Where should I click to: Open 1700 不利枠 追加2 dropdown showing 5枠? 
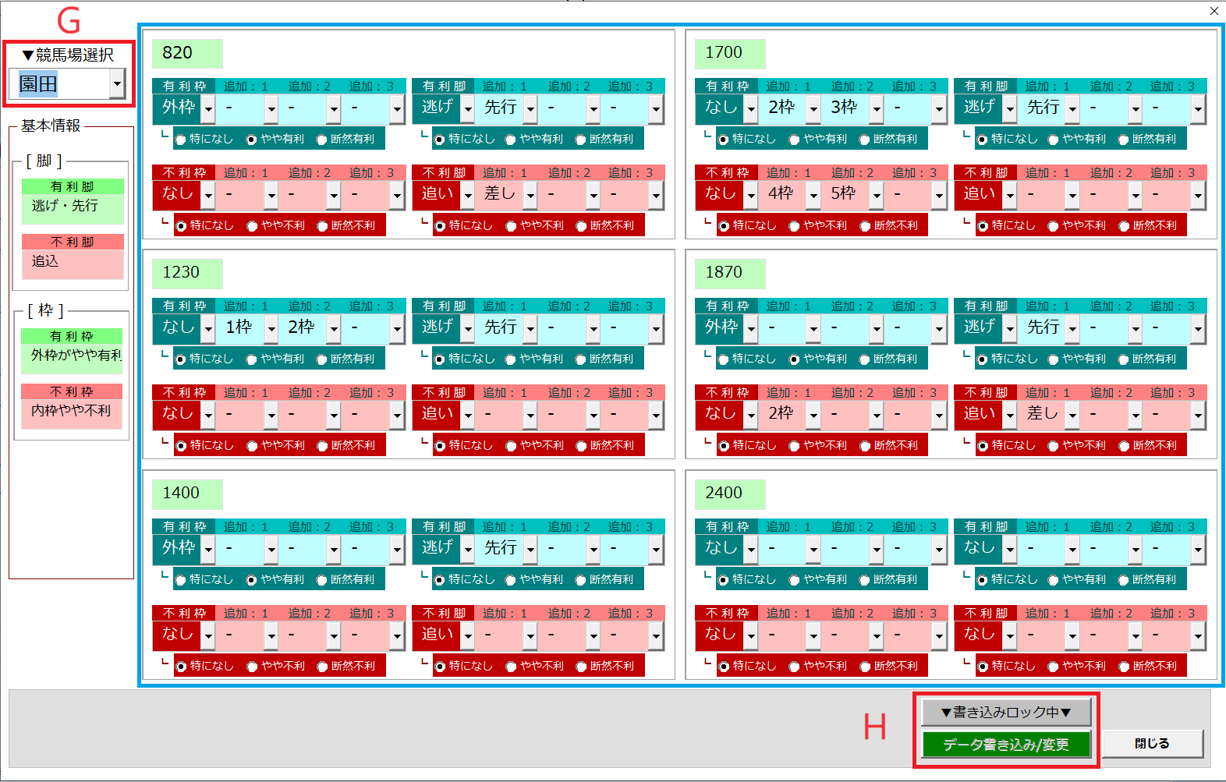877,195
